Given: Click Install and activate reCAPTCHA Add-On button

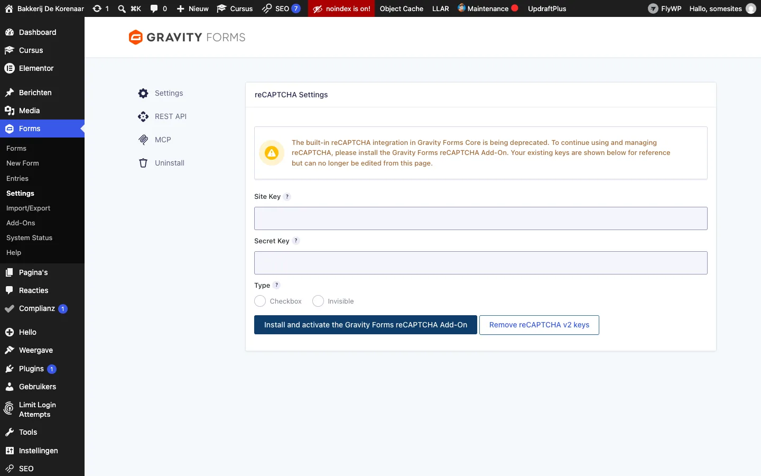Looking at the screenshot, I should [x=366, y=325].
